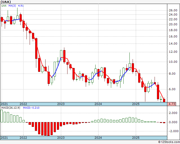Screen dimensions: 180x144
Task: Click 2024 on the price chart timeline
Action: 98,104
